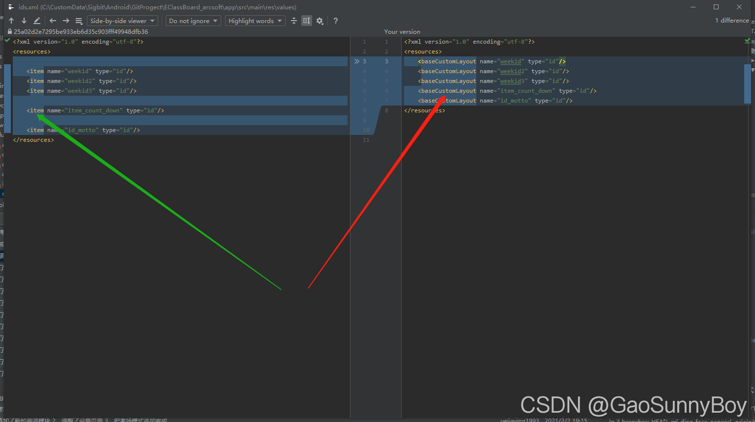Jump to source using pencil icon
The width and height of the screenshot is (755, 422).
(x=37, y=21)
